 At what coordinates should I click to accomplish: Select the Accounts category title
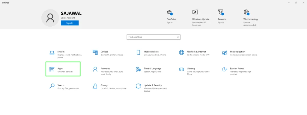[x=105, y=69]
